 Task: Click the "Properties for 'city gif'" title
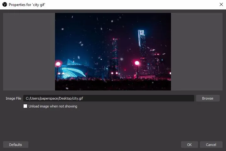(x=27, y=5)
